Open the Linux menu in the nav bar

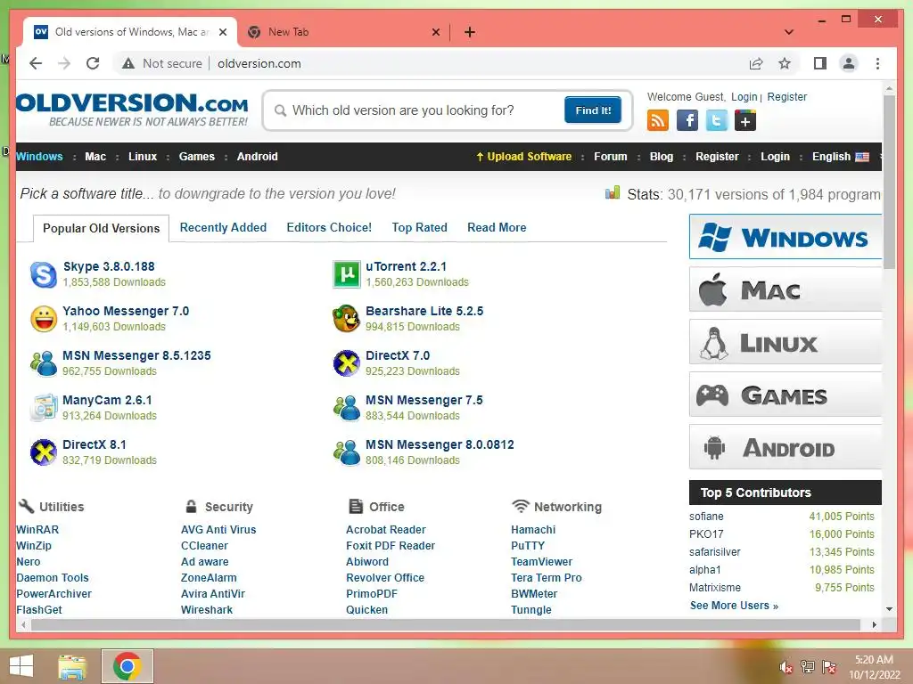coord(143,157)
